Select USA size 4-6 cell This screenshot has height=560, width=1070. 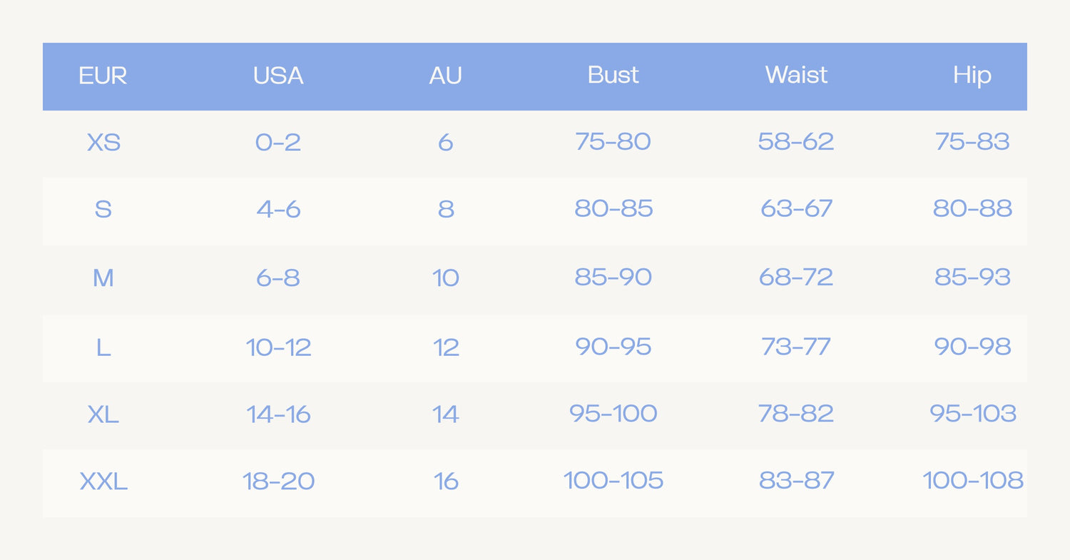278,210
